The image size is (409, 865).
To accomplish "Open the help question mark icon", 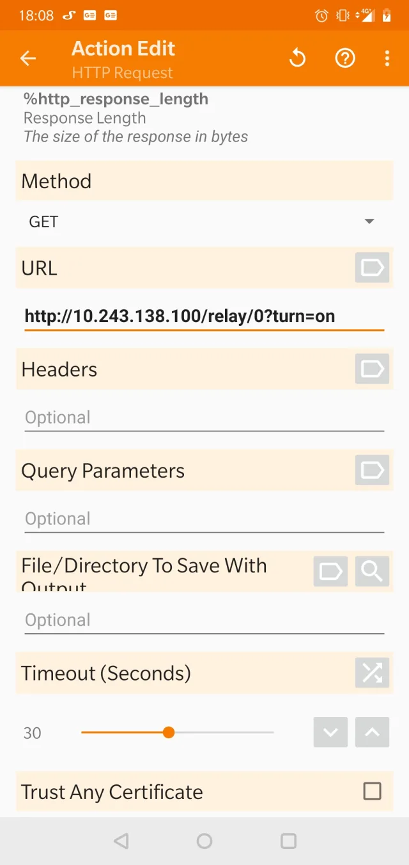I will (345, 58).
